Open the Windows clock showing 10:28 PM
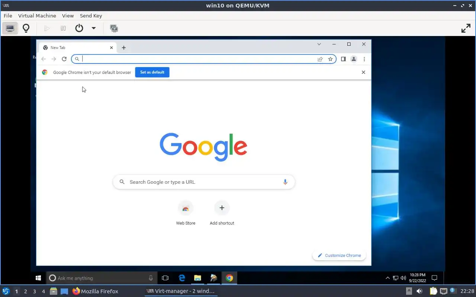Screen dimensions: 476x297 (417, 278)
